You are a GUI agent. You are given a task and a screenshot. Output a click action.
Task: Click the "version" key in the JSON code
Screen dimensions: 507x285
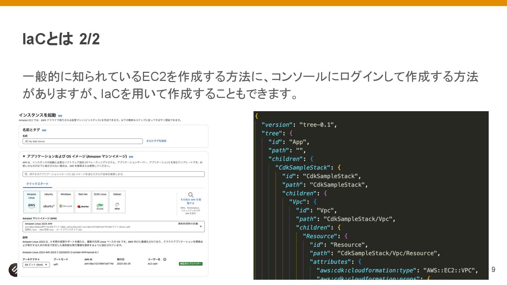[277, 125]
